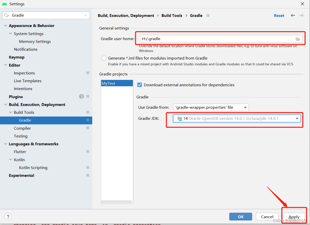Select Testing under Build settings
This screenshot has width=310, height=225.
point(21,136)
